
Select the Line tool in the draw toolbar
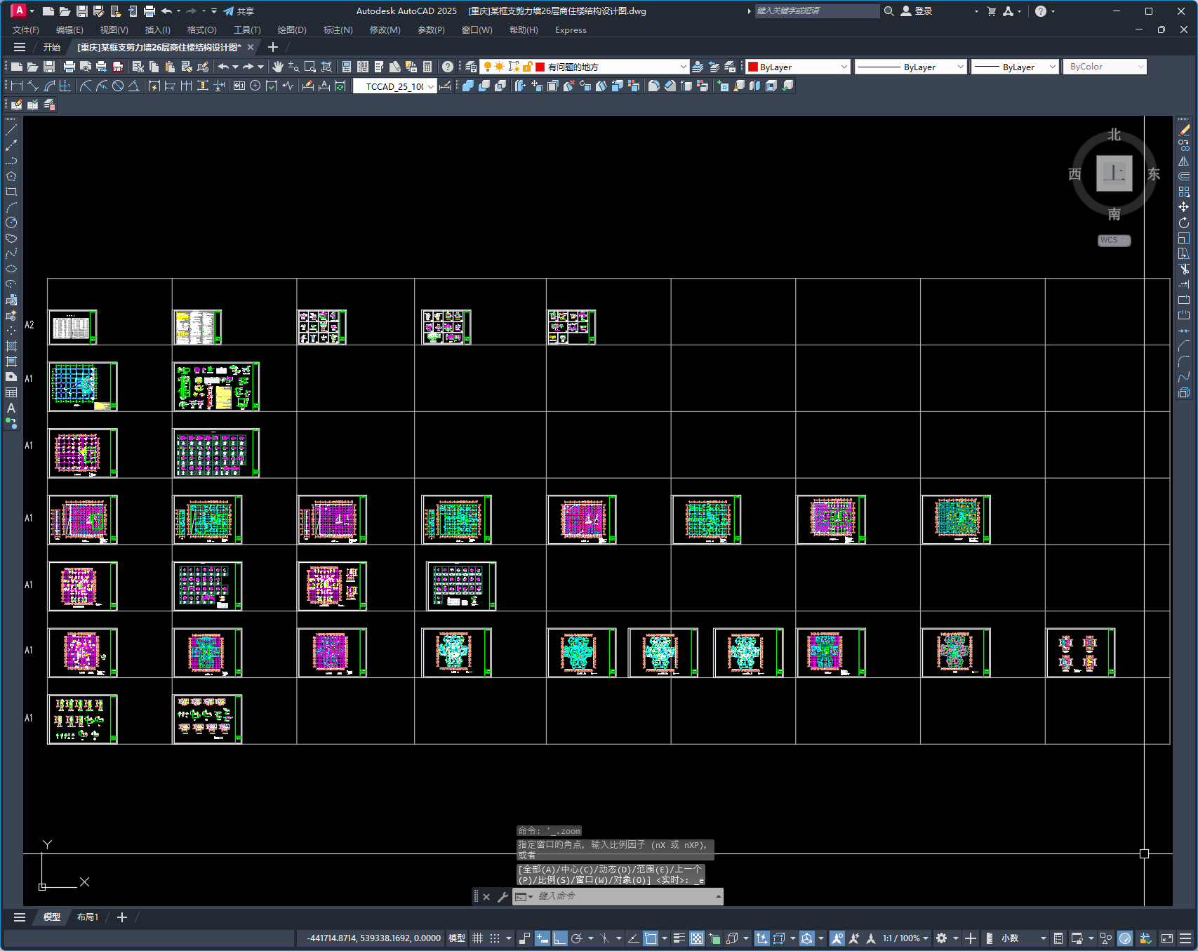[11, 130]
